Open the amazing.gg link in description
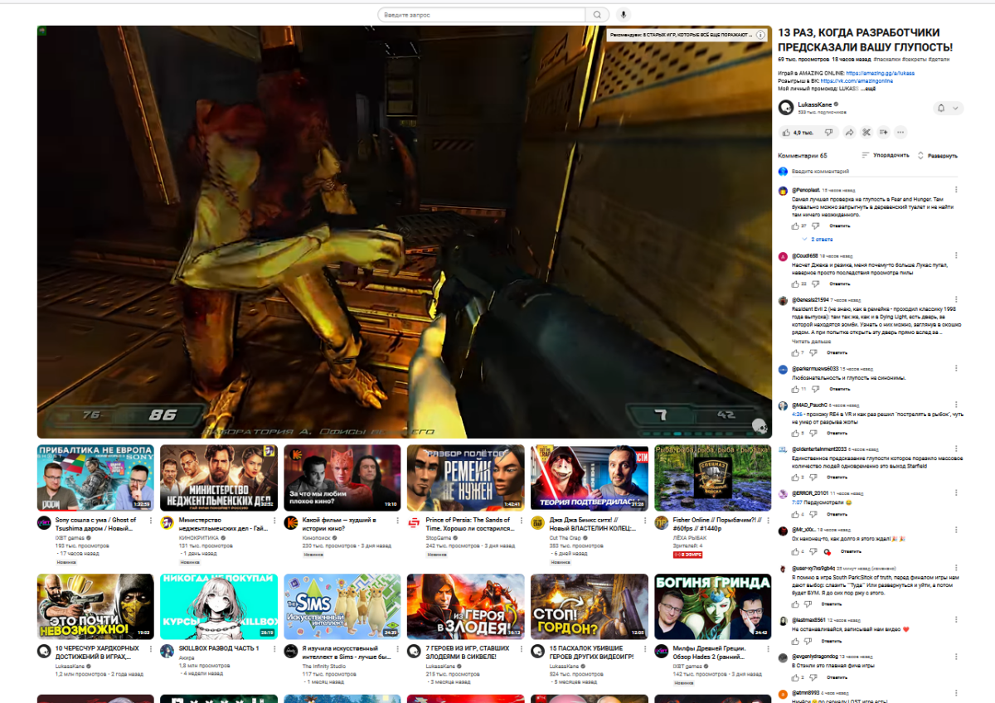This screenshot has height=703, width=995. (881, 73)
